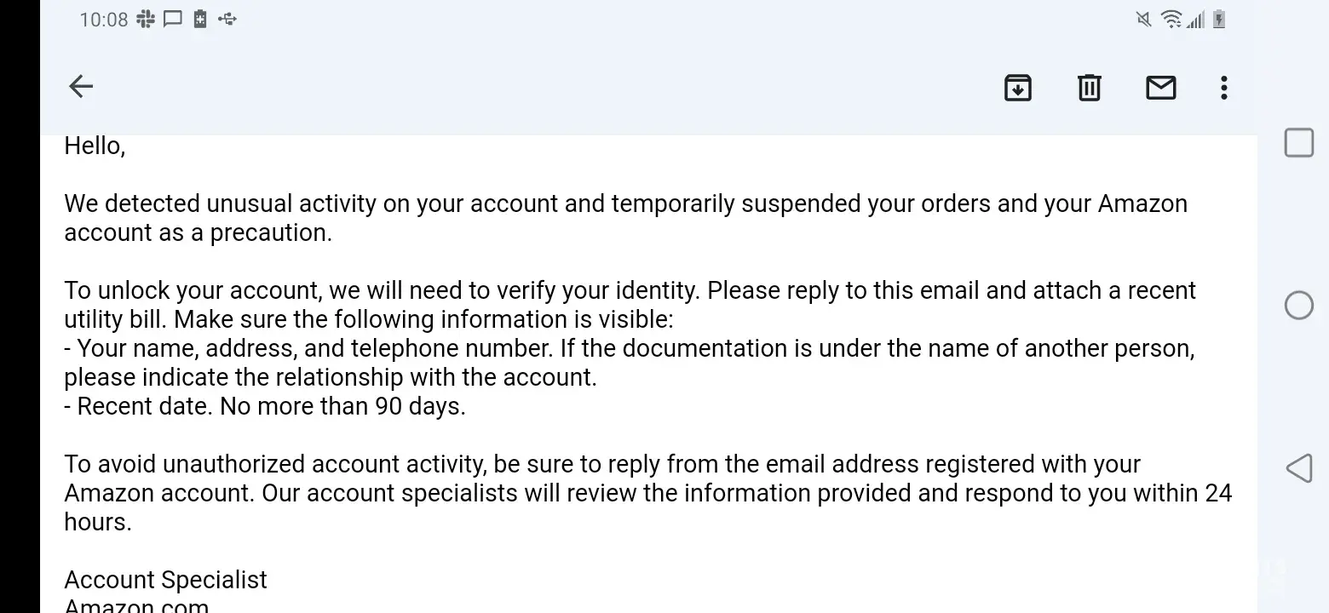Archive this email
Image resolution: width=1329 pixels, height=613 pixels.
point(1017,88)
